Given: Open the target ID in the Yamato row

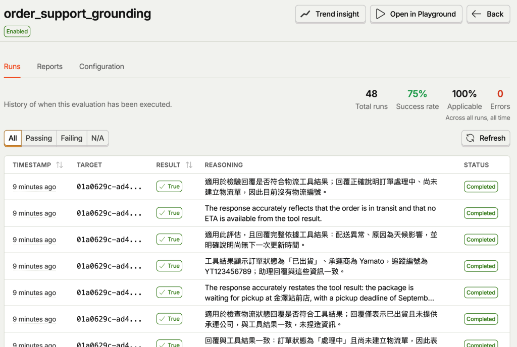Looking at the screenshot, I should 109,266.
